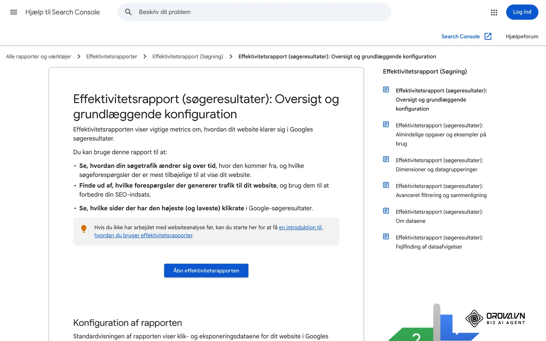Open sidebar article 'Fejlfinding af dataafvigelser'
This screenshot has width=546, height=341.
click(439, 242)
